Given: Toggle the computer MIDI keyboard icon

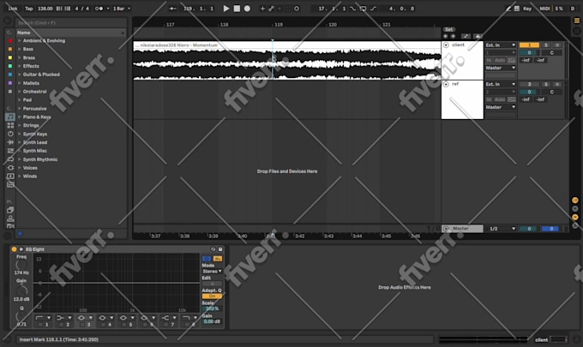Looking at the screenshot, I should [517, 9].
